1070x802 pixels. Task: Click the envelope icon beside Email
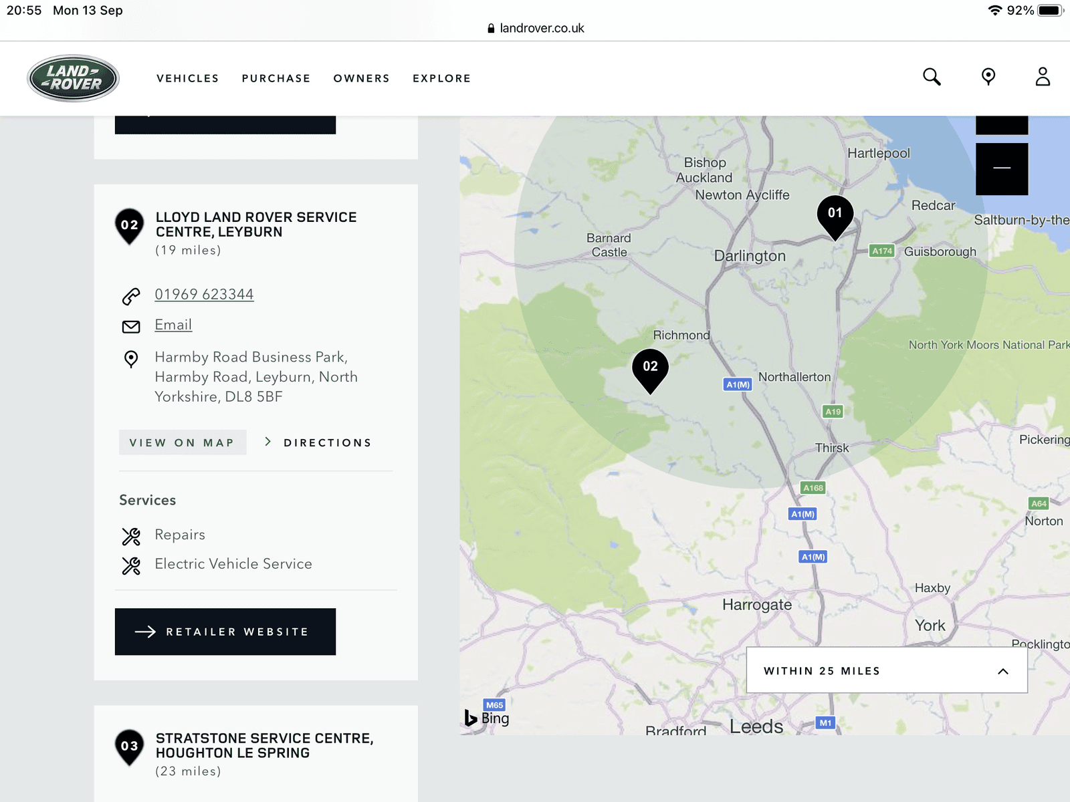(131, 326)
